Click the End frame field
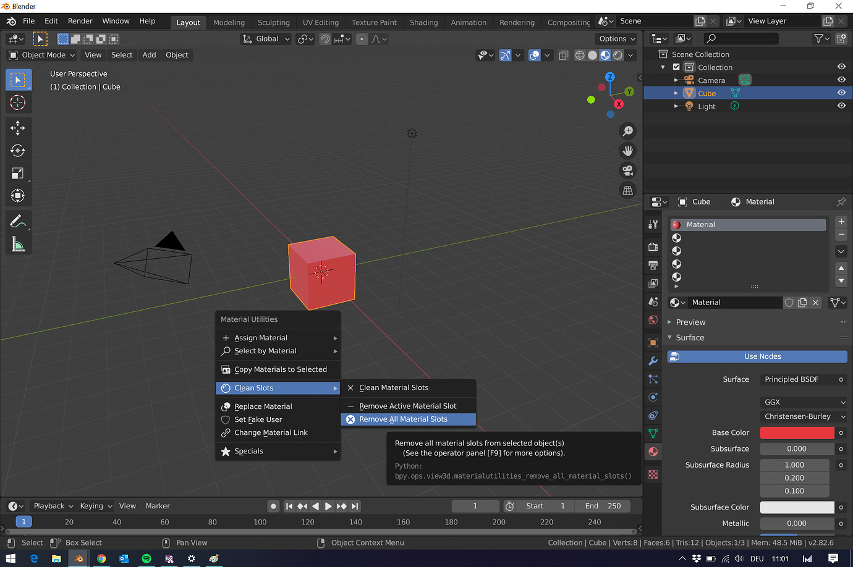Viewport: 853px width, 567px height. (x=603, y=506)
